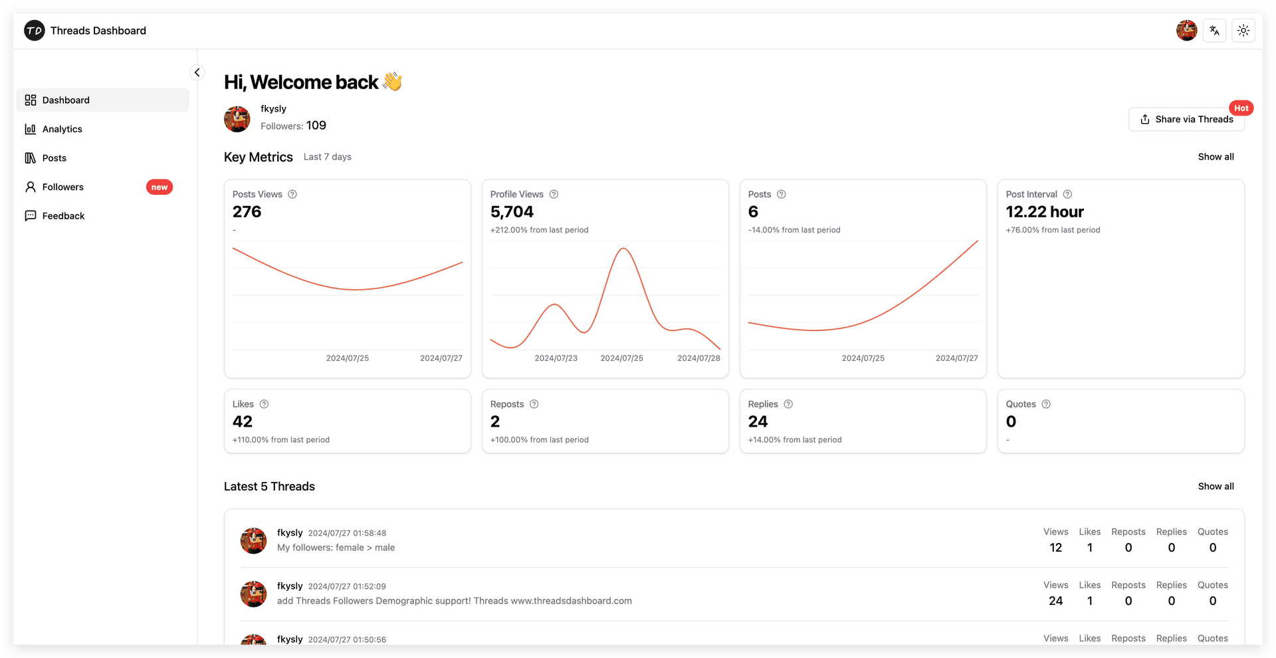Click the Replies value 24

coord(758,422)
